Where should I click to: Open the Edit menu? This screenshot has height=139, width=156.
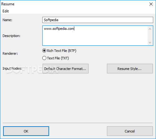tap(6, 11)
